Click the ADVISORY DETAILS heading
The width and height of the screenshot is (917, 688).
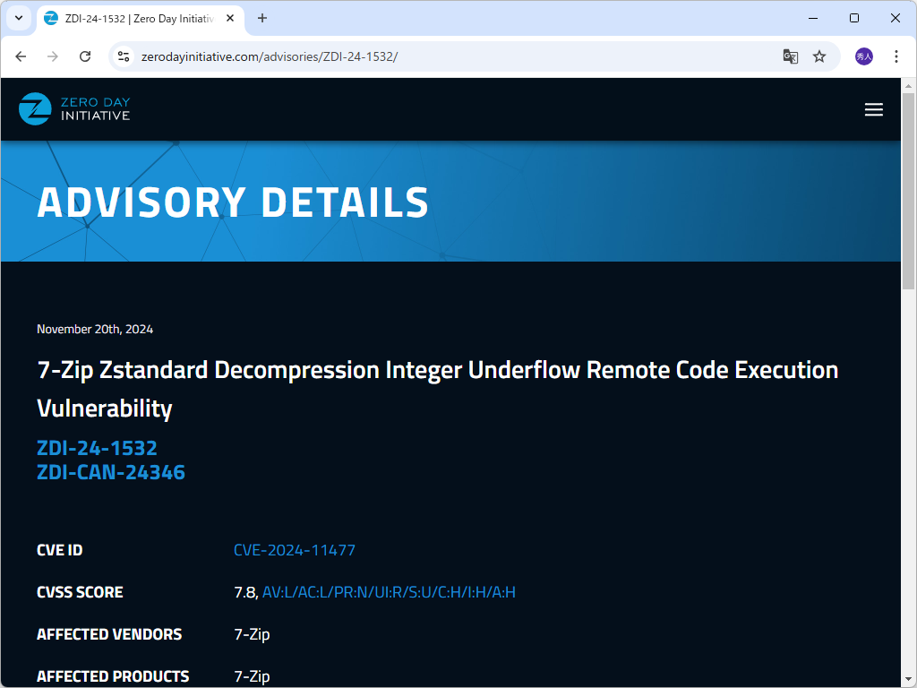(233, 202)
